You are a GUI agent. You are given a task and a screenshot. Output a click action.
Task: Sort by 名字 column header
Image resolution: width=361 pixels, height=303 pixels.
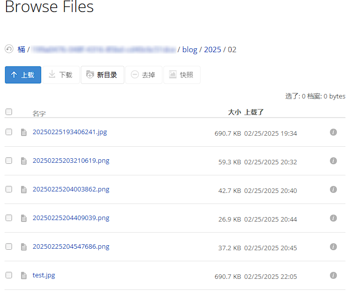[39, 114]
